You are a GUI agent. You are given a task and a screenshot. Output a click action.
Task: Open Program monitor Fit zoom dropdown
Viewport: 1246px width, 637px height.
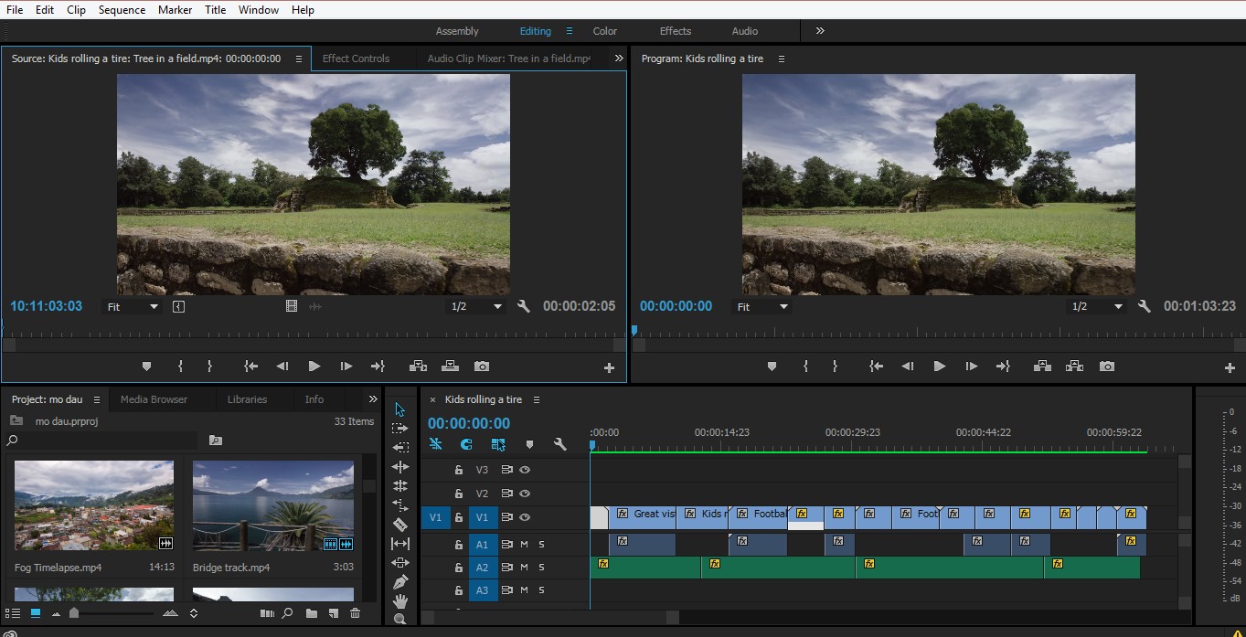[x=762, y=307]
